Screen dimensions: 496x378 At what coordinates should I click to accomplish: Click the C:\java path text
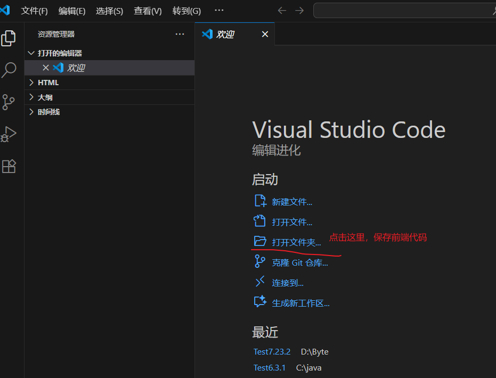(309, 367)
